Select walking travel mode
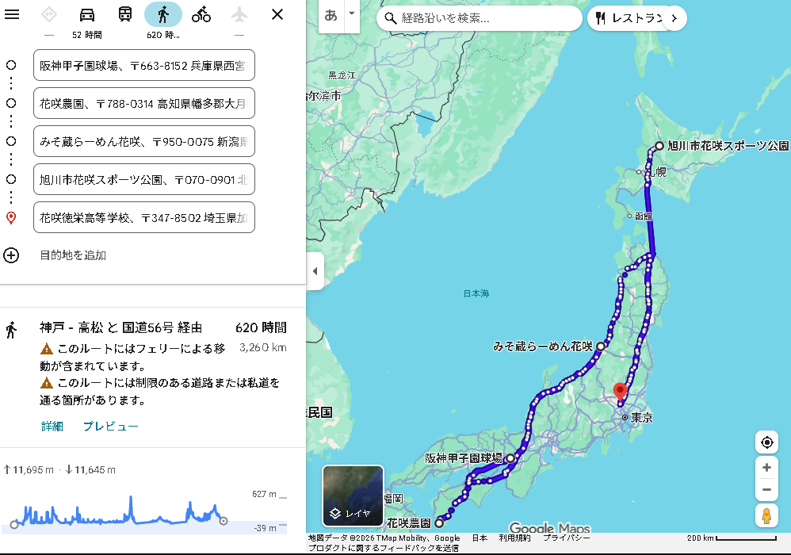Viewport: 791px width, 555px height. (x=163, y=14)
